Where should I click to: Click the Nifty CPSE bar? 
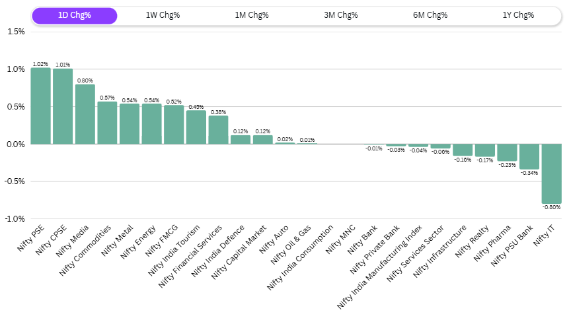pos(63,106)
